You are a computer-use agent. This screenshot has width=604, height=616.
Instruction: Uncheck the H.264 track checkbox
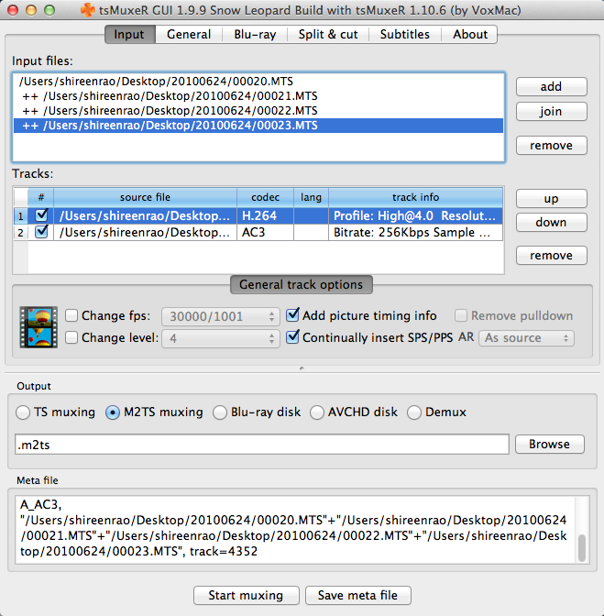(41, 215)
